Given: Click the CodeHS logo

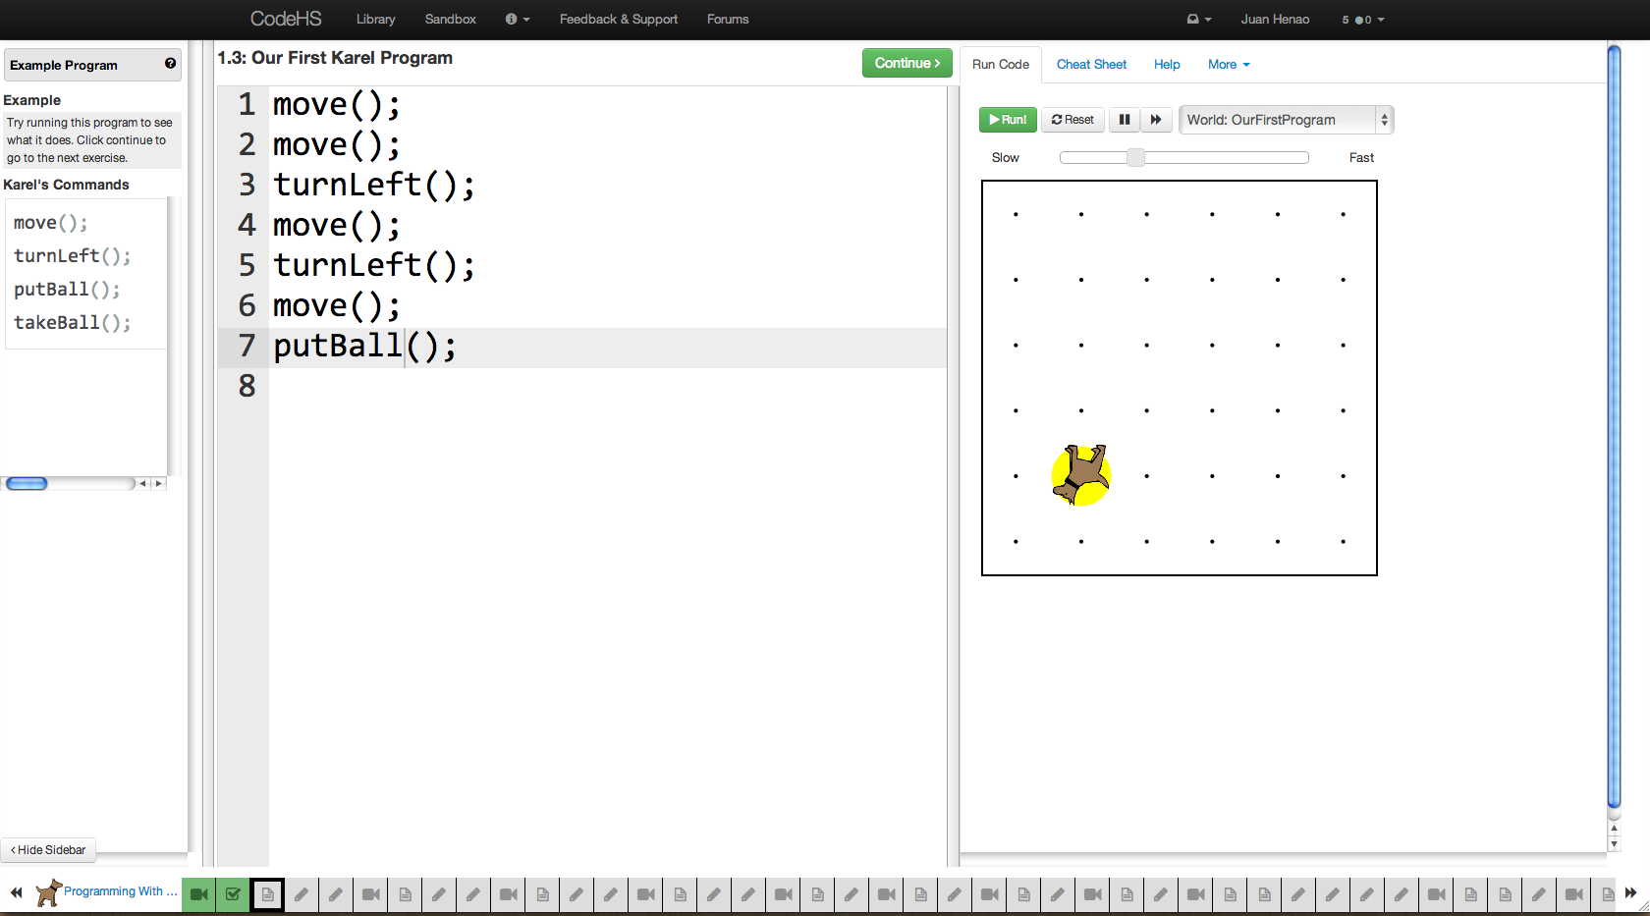Looking at the screenshot, I should (285, 19).
